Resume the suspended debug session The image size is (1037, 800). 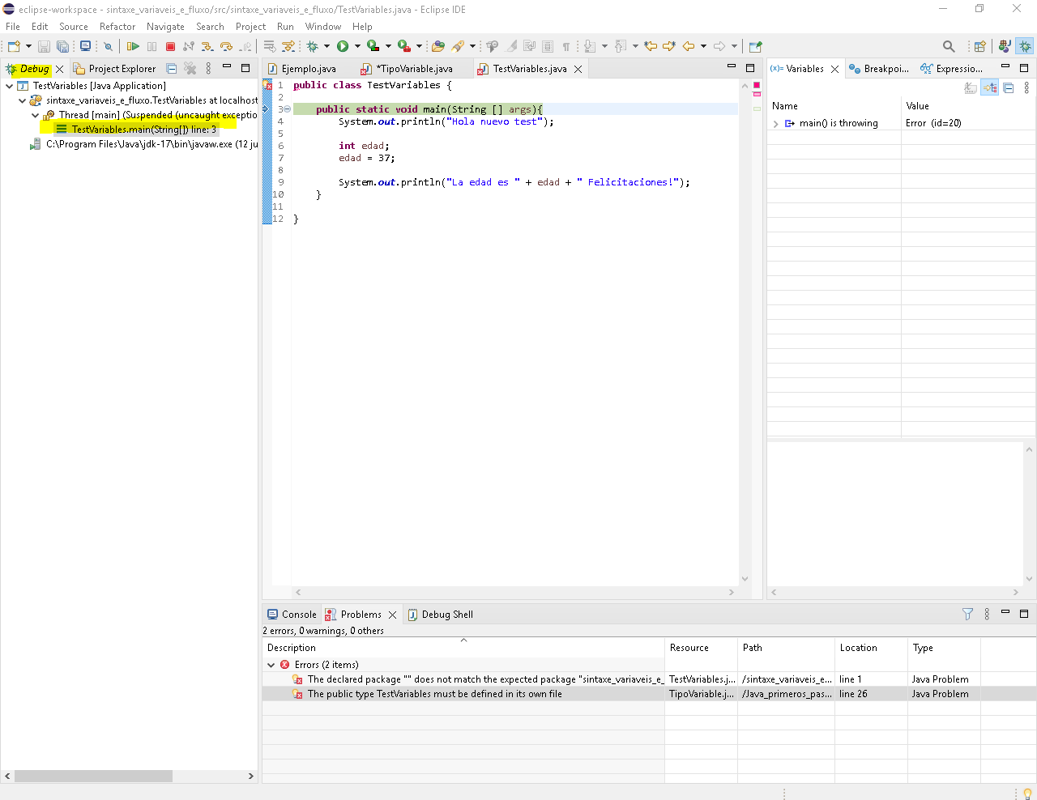click(x=133, y=46)
